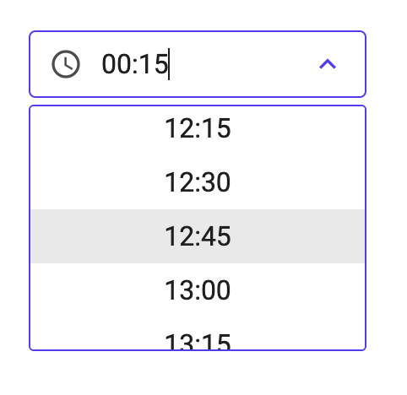Set the time to 13:00
Image resolution: width=407 pixels, height=395 pixels.
point(198,290)
